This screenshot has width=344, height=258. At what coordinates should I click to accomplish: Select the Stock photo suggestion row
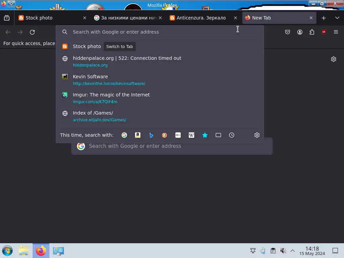click(x=160, y=46)
